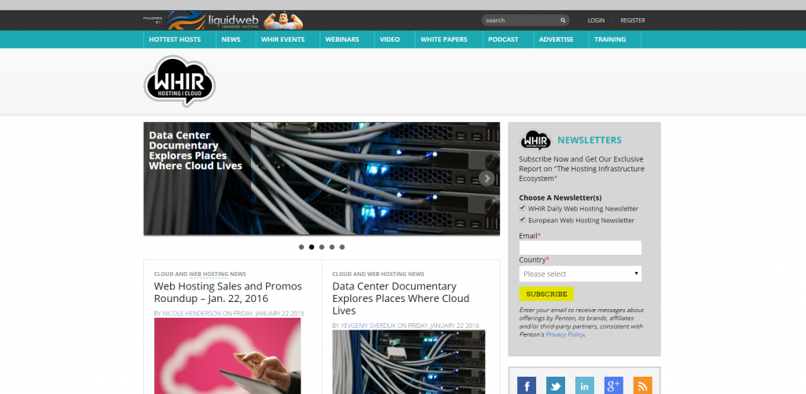Advance the slideshow with the next arrow
The width and height of the screenshot is (806, 394).
(486, 179)
